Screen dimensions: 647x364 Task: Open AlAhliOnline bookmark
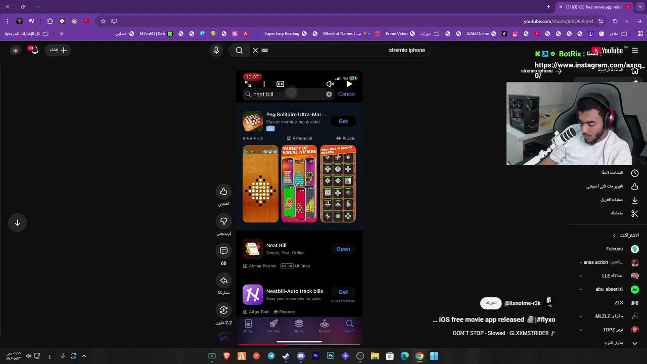481,34
